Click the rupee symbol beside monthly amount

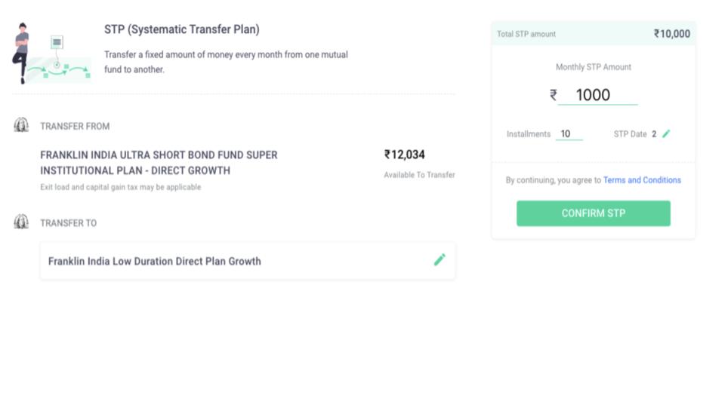coord(554,95)
